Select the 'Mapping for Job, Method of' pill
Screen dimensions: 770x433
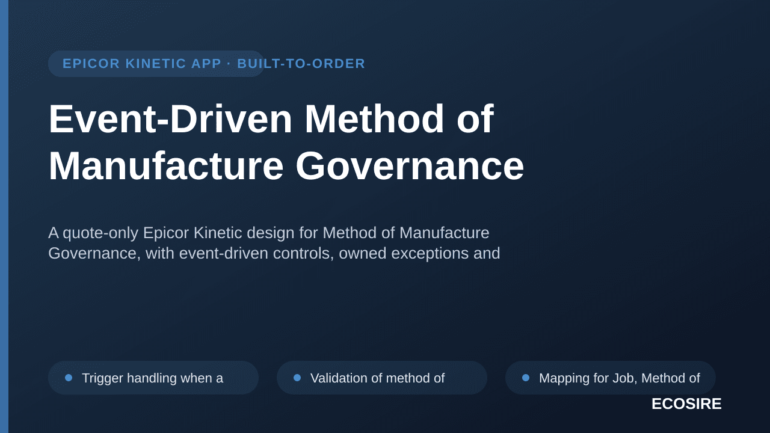pos(611,378)
